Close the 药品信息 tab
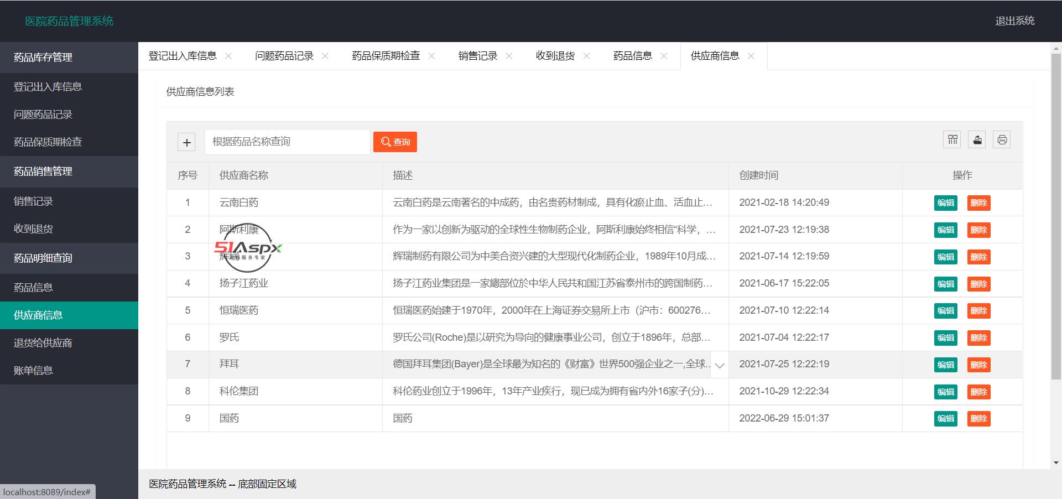 [x=663, y=55]
